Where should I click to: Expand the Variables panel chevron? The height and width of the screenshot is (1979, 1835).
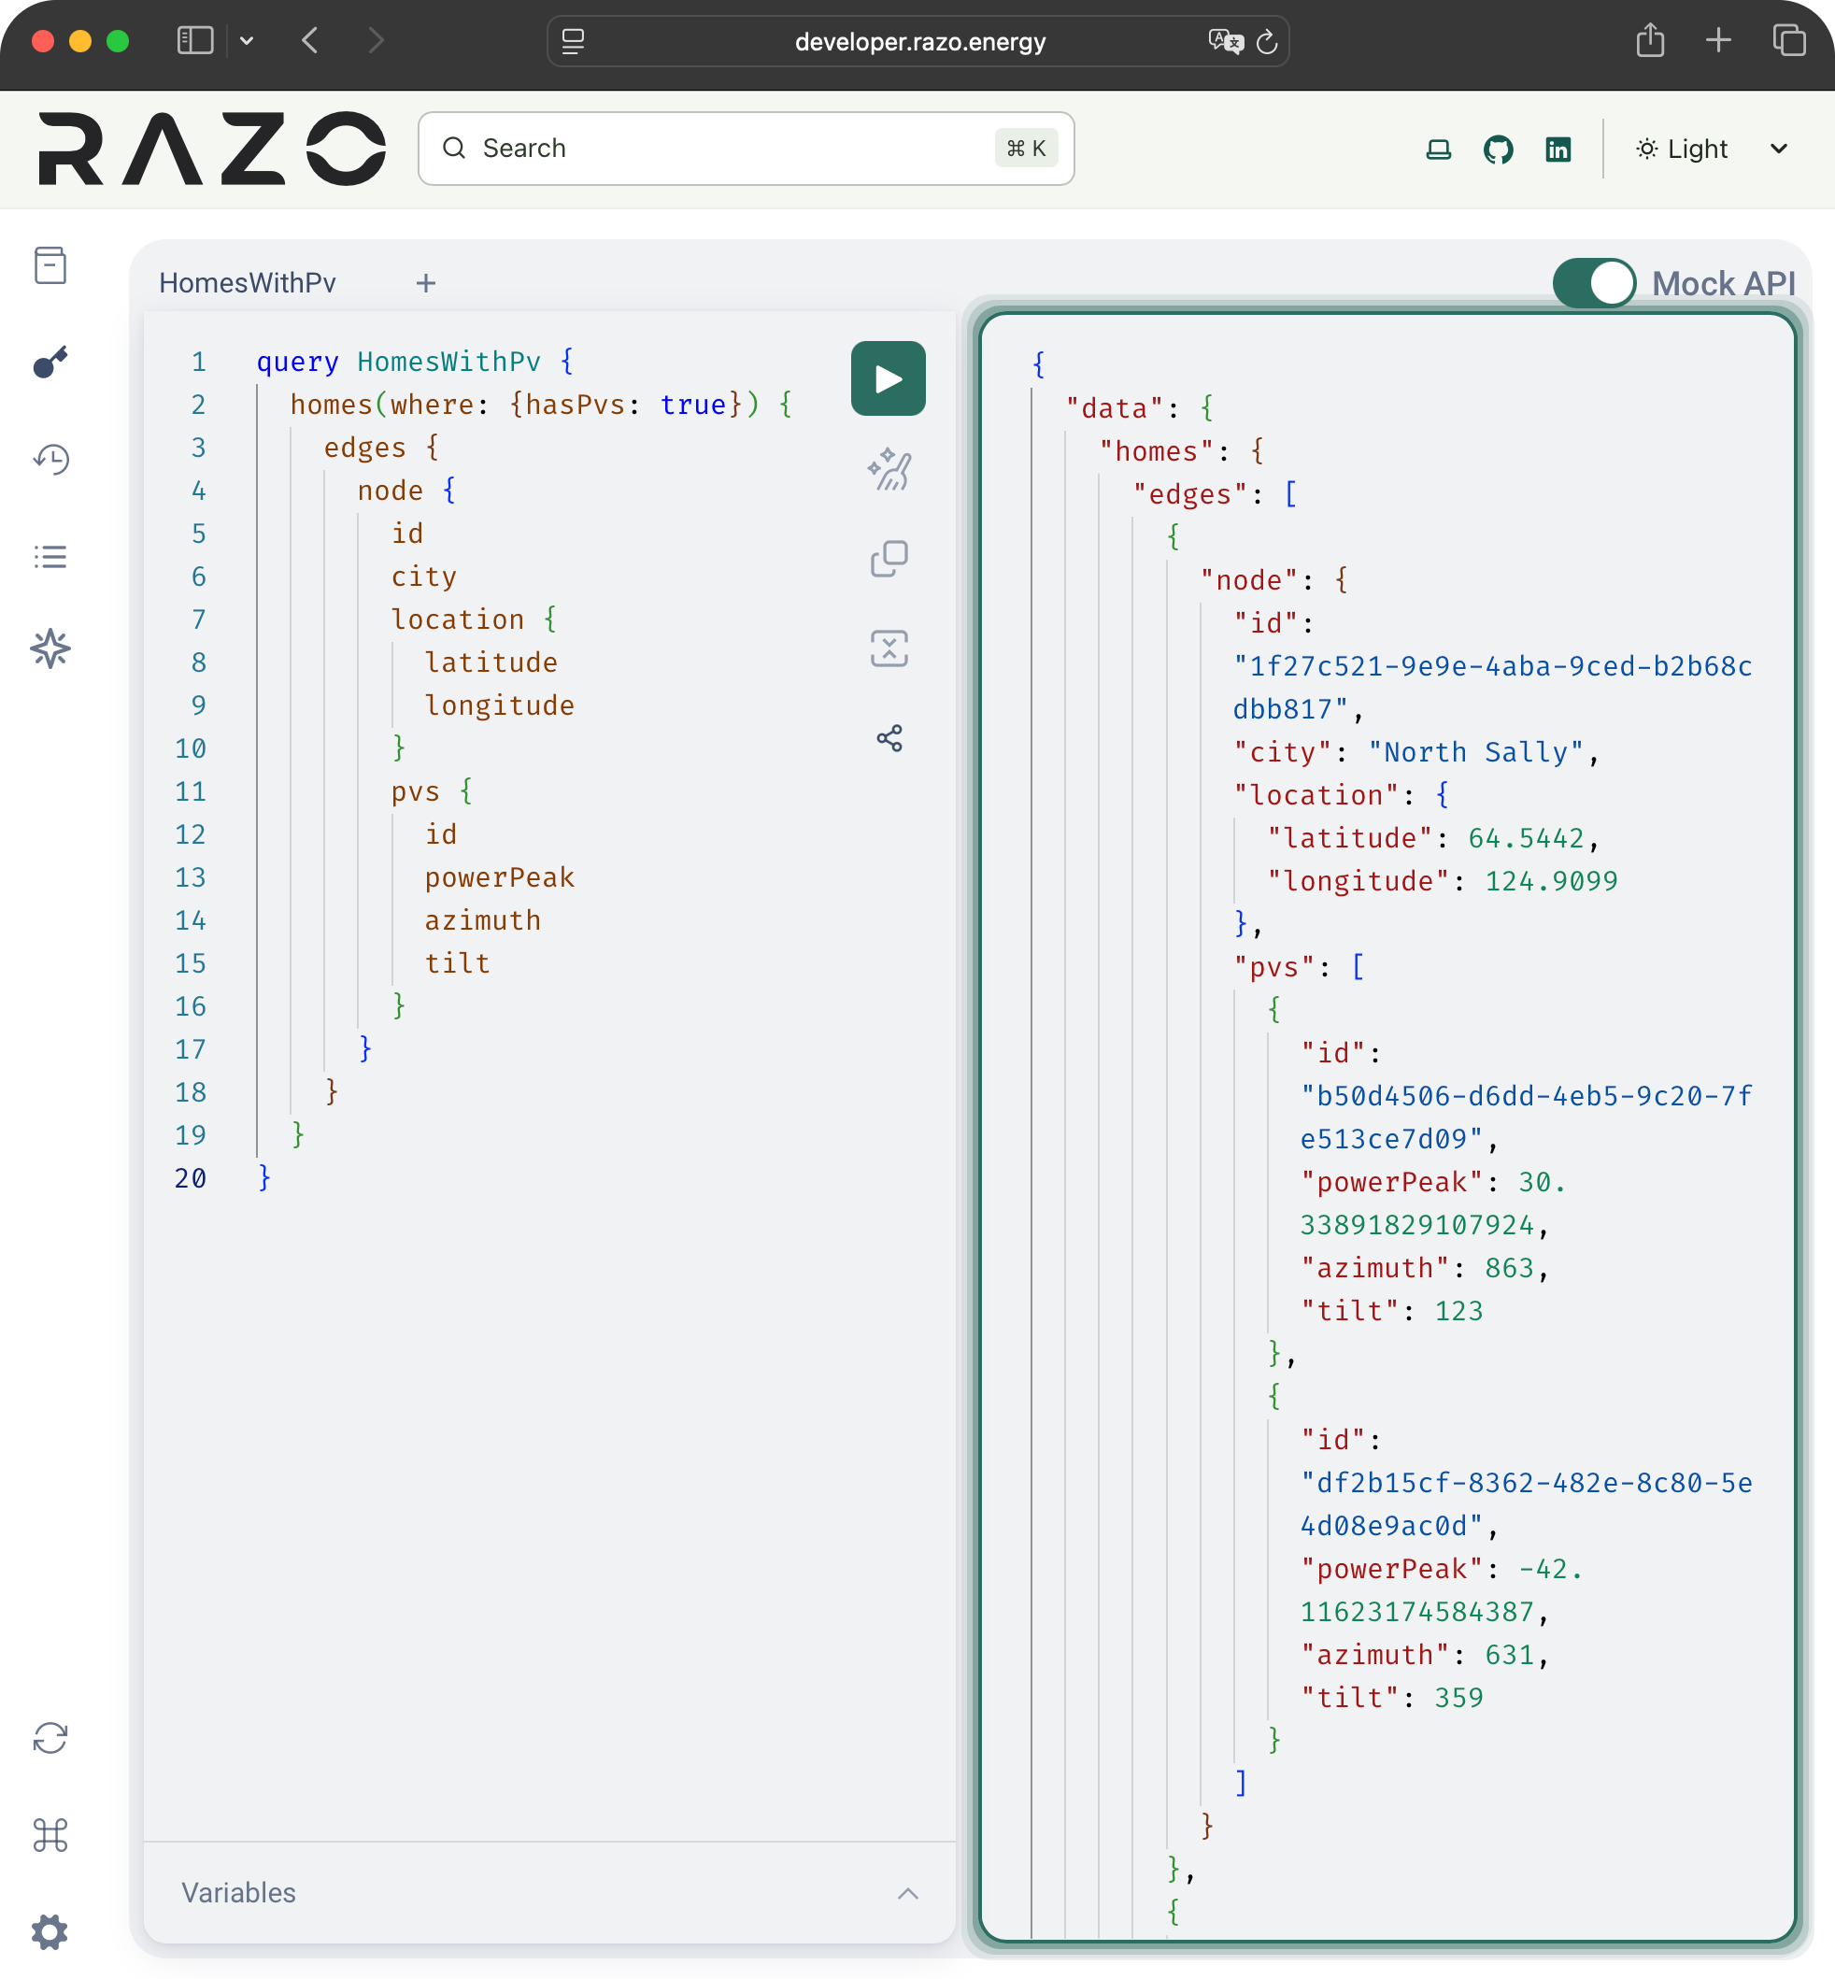(x=906, y=1893)
